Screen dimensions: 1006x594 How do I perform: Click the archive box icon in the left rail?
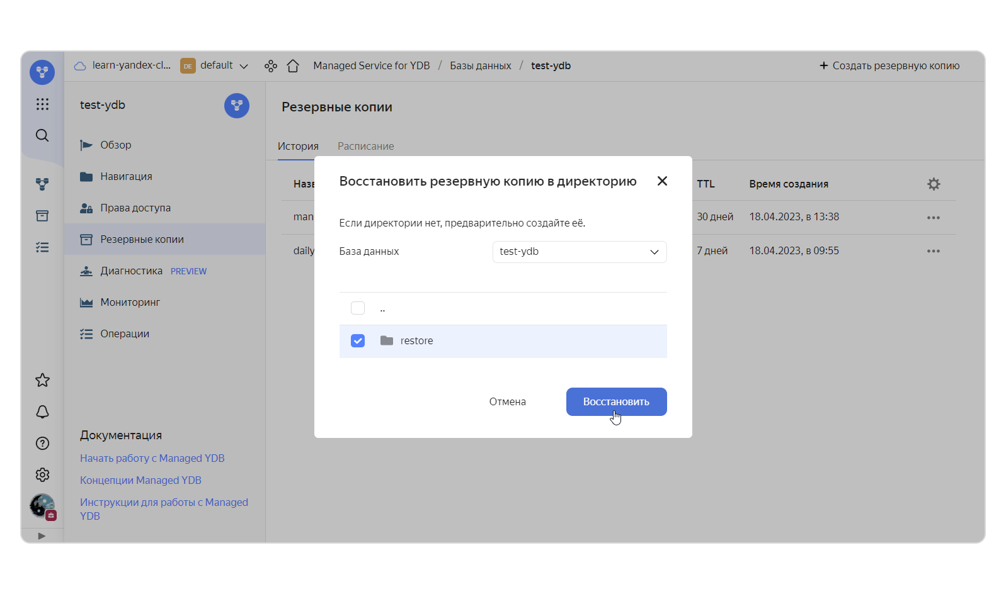click(42, 216)
